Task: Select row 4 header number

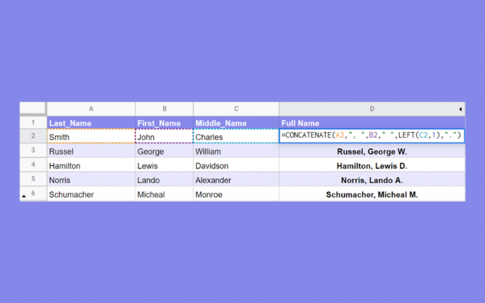Action: [33, 165]
